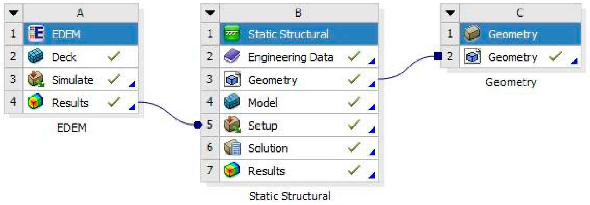Click the Solution cell calculator icon
Viewport: 590px width, 205px height.
click(232, 148)
